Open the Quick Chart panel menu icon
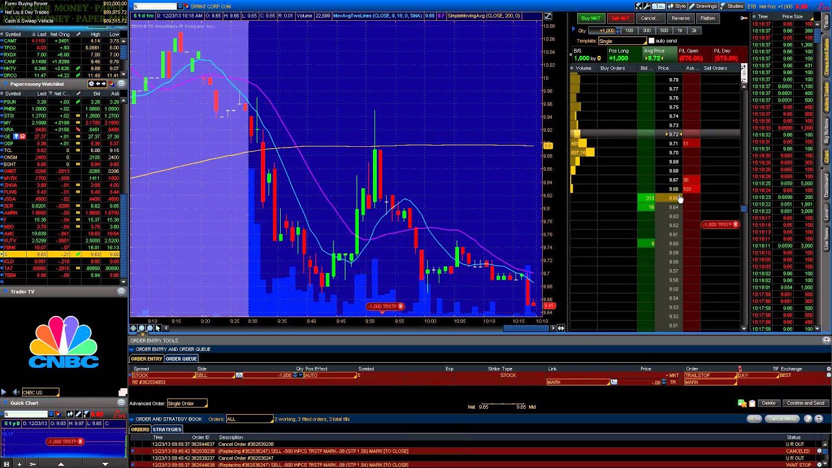This screenshot has height=468, width=832. [121, 402]
